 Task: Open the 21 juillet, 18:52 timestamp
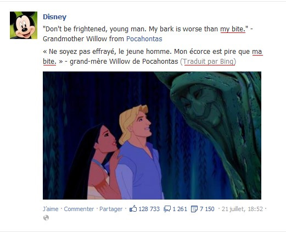click(x=242, y=209)
